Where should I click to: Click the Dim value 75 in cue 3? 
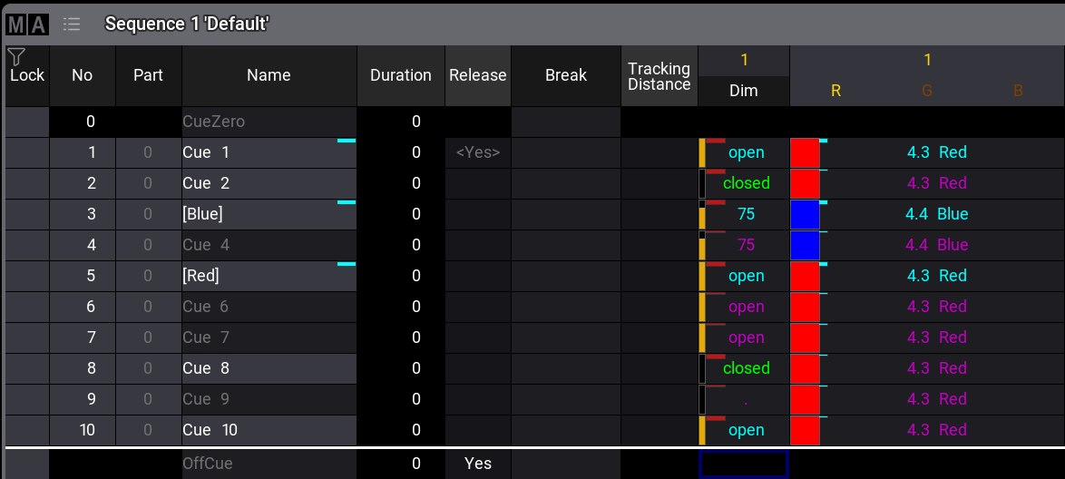click(x=746, y=215)
